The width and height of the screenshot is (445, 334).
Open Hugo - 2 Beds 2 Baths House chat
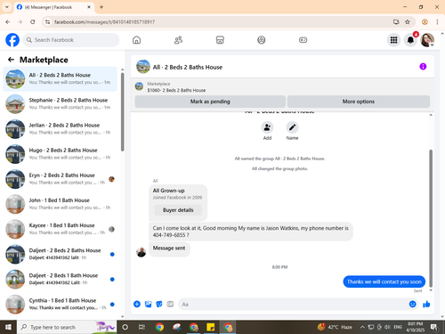point(60,154)
